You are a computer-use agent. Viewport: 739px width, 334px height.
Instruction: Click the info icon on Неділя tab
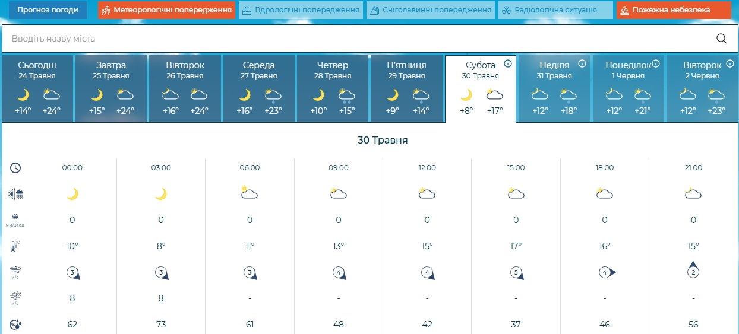[582, 63]
